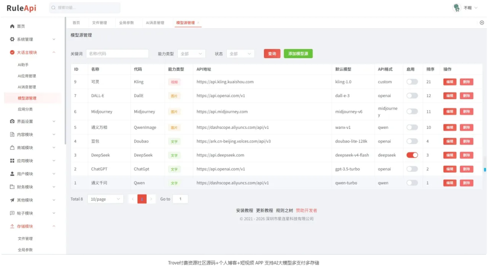
Task: Edit the DeepSeek row
Action: click(x=450, y=155)
